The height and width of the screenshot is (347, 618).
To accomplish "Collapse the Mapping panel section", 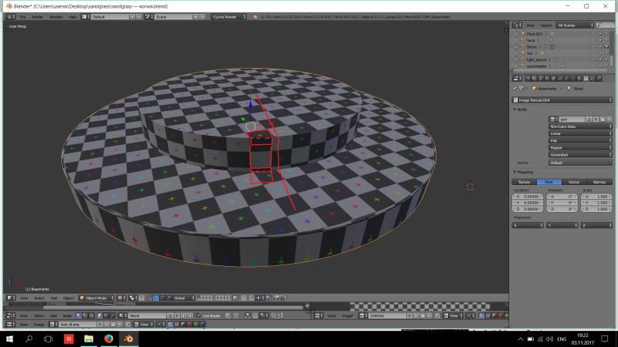I will coord(523,172).
